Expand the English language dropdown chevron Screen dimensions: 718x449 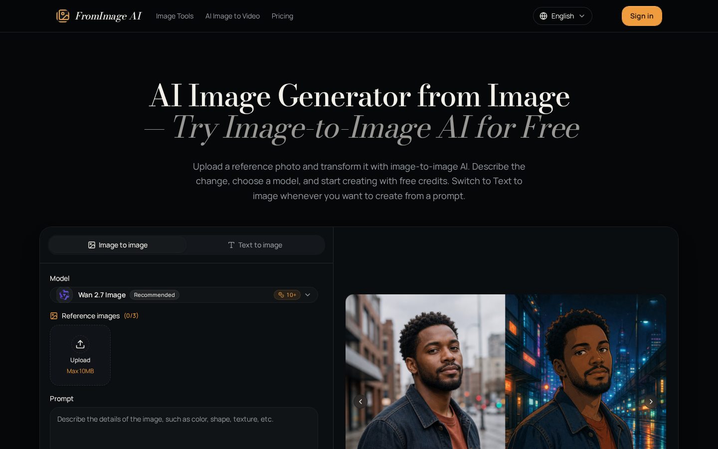pos(582,16)
